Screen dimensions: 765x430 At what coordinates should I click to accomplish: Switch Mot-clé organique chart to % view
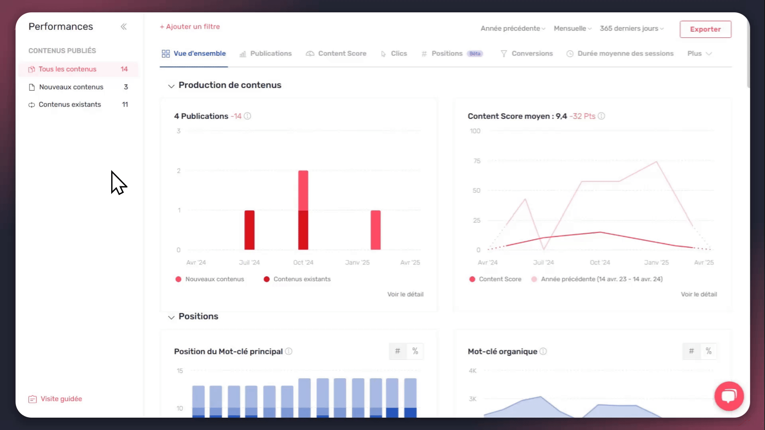tap(708, 351)
